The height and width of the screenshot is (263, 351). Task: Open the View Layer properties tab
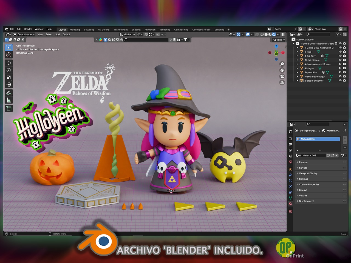[290, 150]
